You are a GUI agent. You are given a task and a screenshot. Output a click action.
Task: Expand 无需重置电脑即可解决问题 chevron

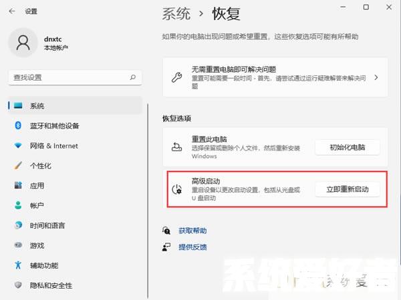tap(376, 77)
